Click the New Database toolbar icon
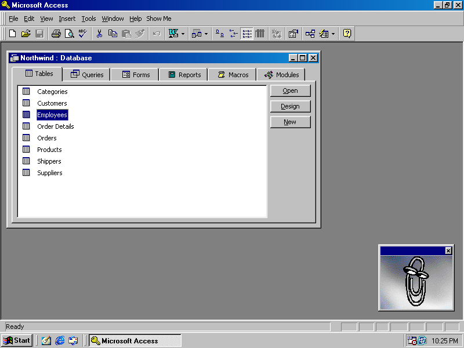 (12, 34)
